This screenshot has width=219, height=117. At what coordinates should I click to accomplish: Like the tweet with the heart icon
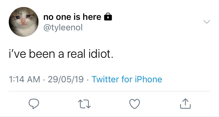click(x=135, y=104)
